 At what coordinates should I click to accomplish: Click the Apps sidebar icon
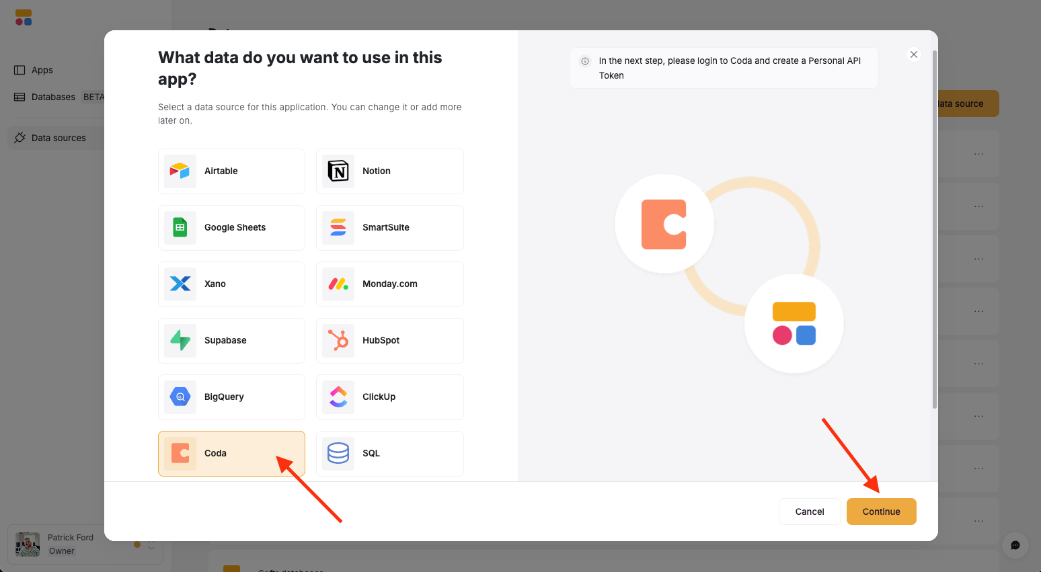click(20, 70)
